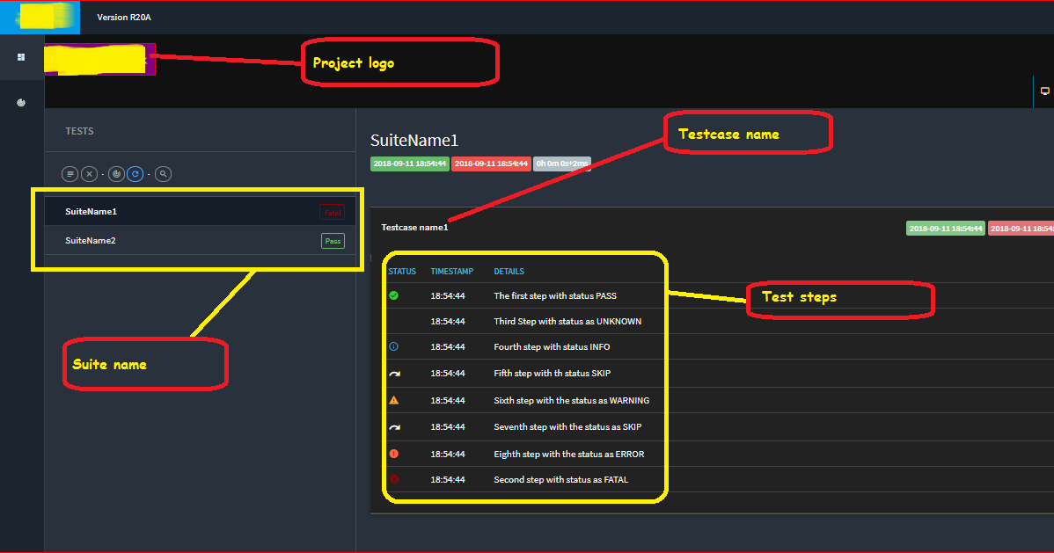Click the STATUS column header in test steps

[401, 271]
